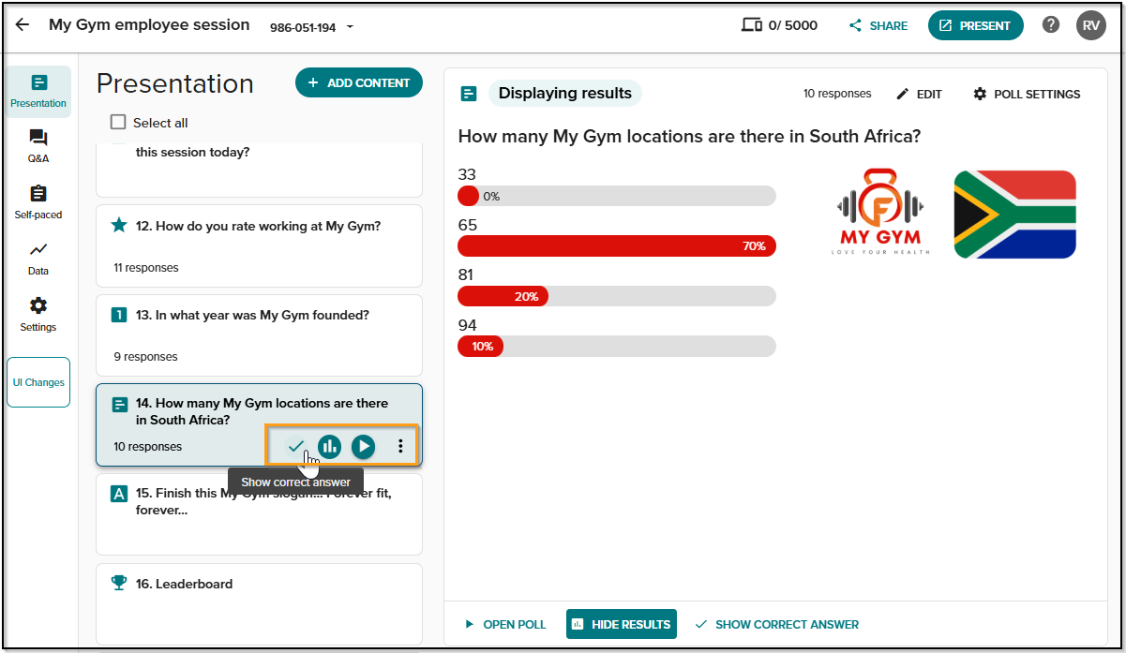The height and width of the screenshot is (653, 1126).
Task: Go back with the left arrow icon
Action: point(23,25)
